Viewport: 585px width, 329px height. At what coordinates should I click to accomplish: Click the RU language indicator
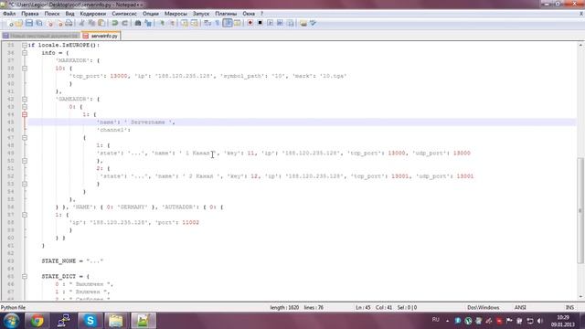435,320
